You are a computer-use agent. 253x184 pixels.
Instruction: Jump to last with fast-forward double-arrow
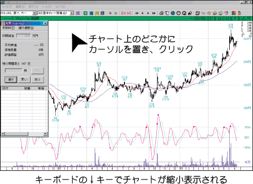[154, 13]
